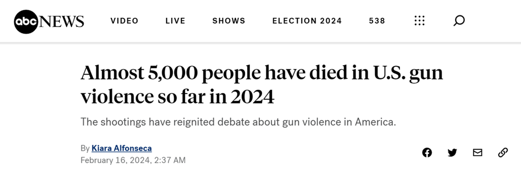Viewport: 521px width, 171px height.
Task: Click the round abc logo
Action: coord(26,22)
